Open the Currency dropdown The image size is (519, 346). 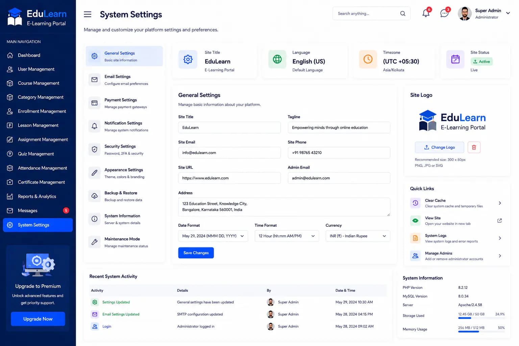[x=358, y=236]
